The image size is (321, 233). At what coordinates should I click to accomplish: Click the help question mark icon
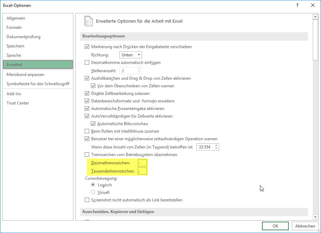point(297,5)
